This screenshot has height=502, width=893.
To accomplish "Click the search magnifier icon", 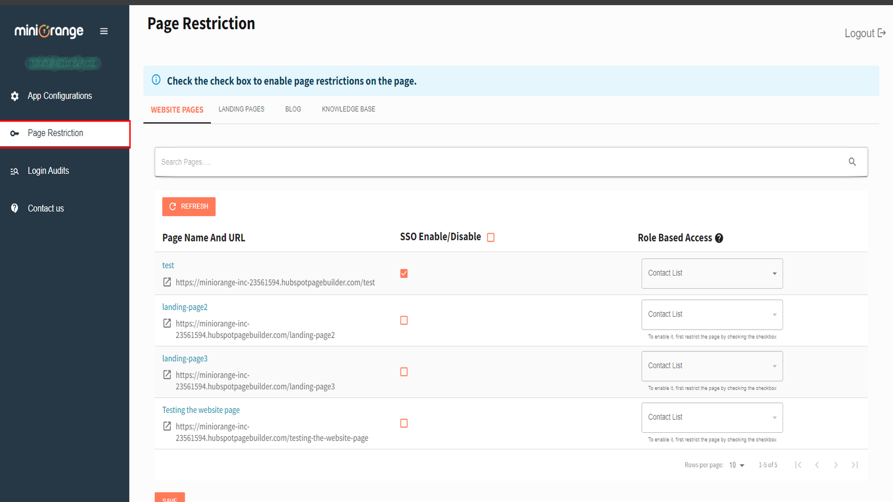I will tap(852, 162).
